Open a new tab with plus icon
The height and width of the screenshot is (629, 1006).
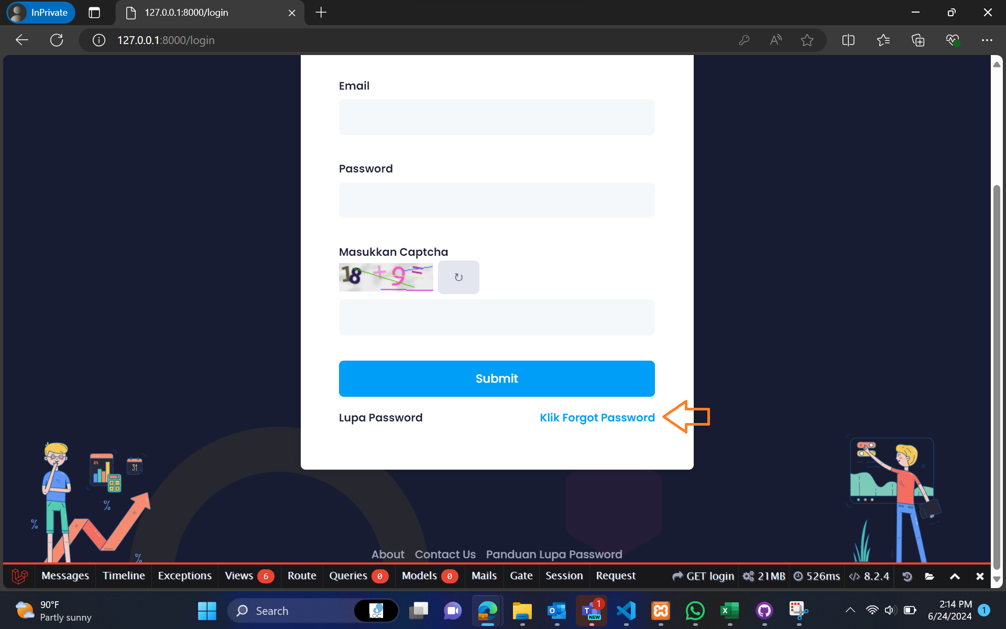[321, 13]
